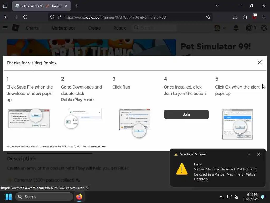270x203 pixels.
Task: Select the Pet Simulator 99 tab
Action: point(41,6)
